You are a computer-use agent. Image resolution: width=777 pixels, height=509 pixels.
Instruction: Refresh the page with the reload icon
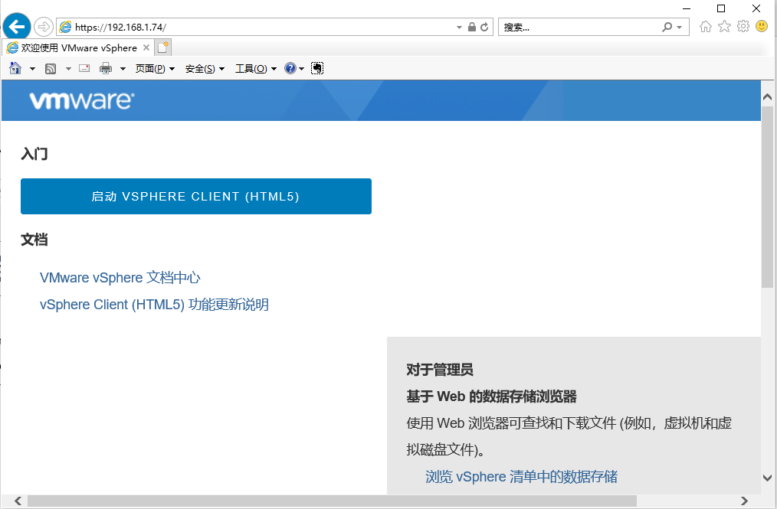coord(484,27)
